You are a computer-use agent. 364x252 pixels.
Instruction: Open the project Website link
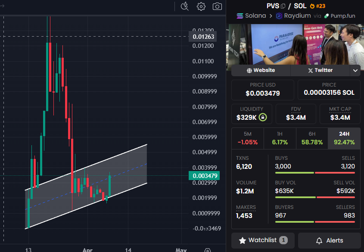[x=261, y=70]
